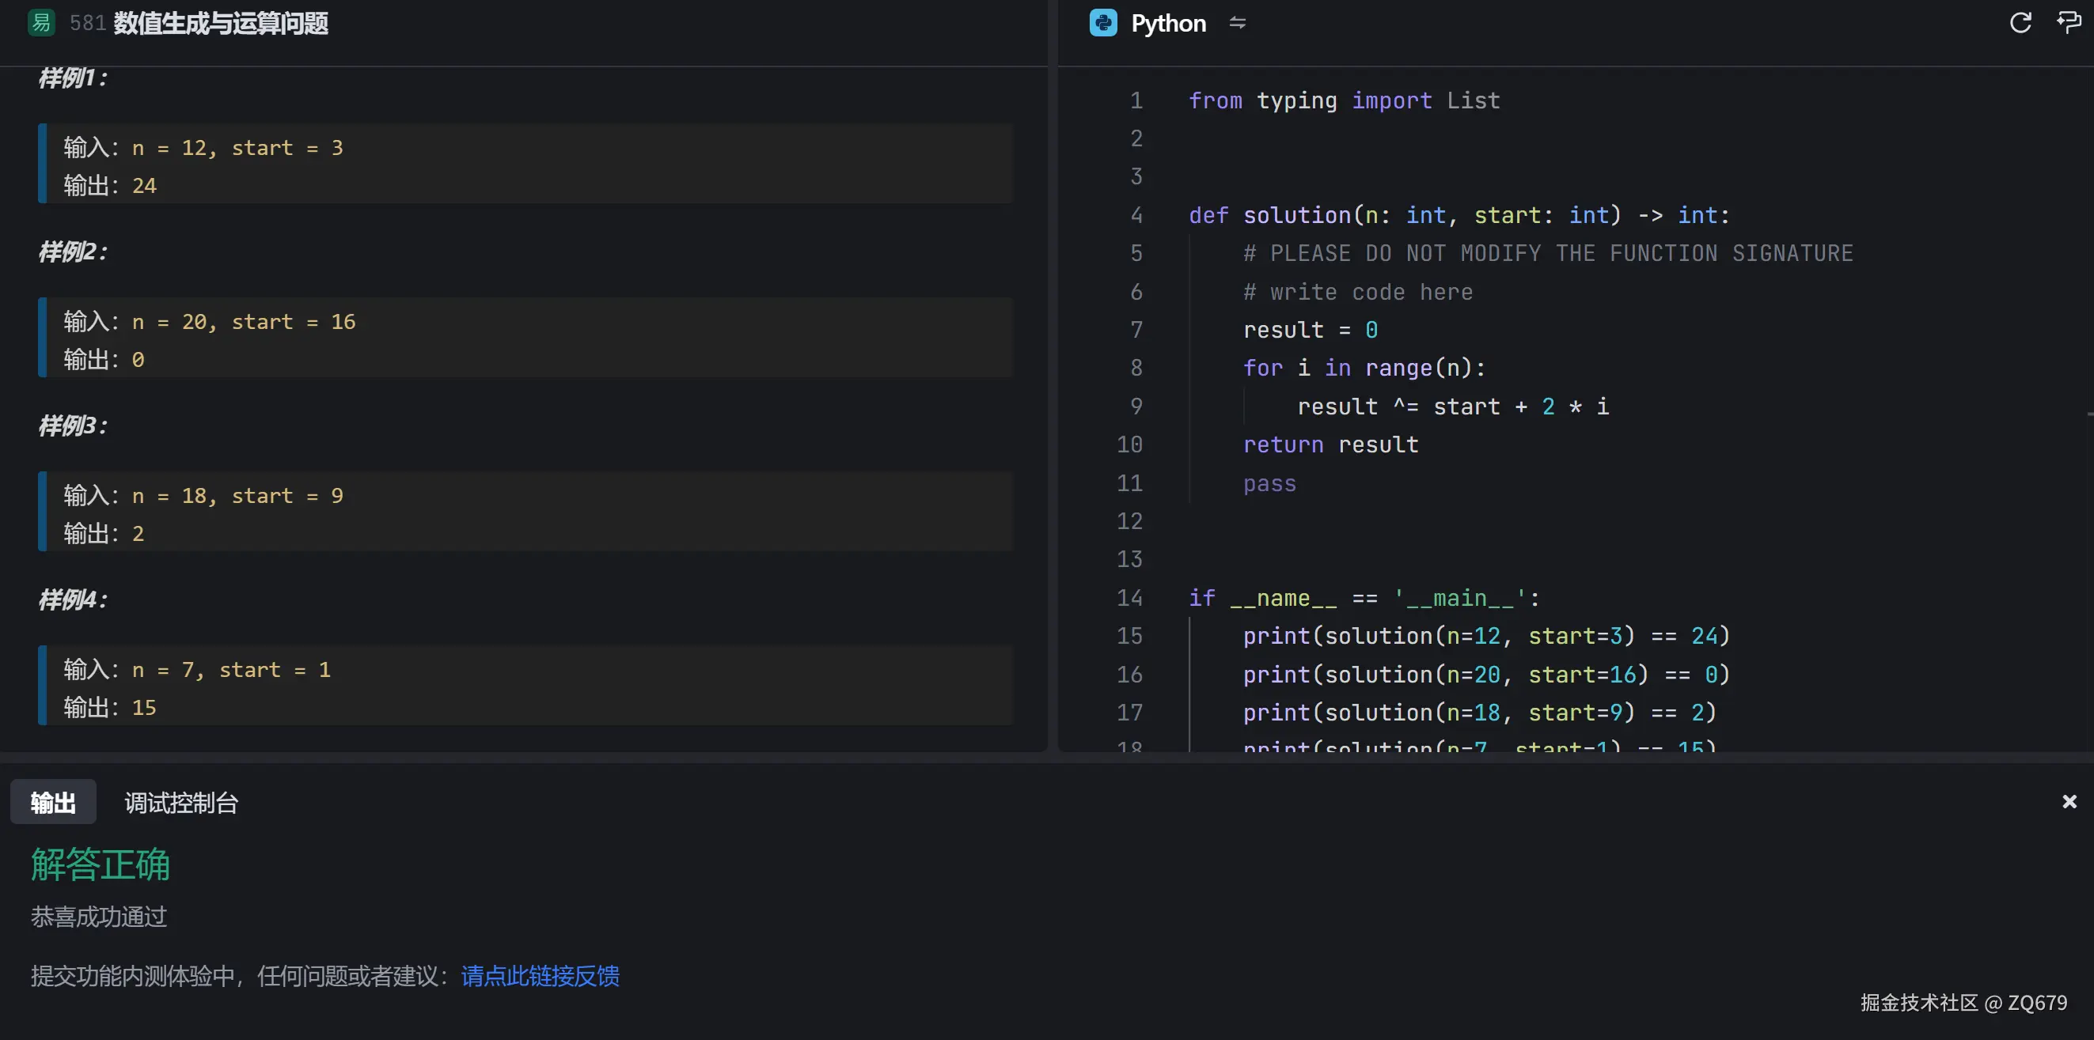Close the output panel with X
The image size is (2094, 1040).
click(2069, 802)
